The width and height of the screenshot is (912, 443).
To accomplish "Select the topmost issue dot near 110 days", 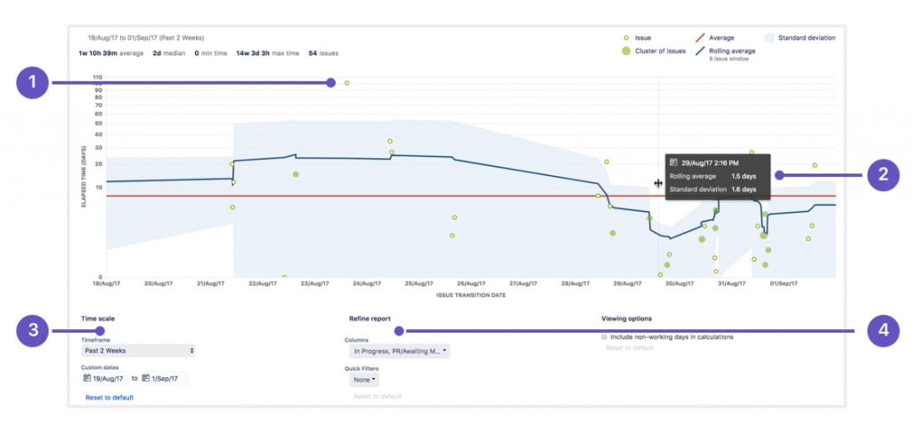I will (346, 83).
